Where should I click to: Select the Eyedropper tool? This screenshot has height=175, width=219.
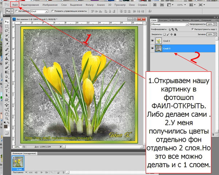pyautogui.click(x=7, y=44)
